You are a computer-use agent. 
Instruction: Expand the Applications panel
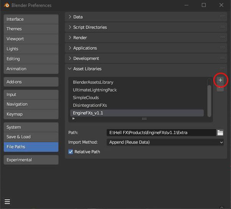(70, 48)
